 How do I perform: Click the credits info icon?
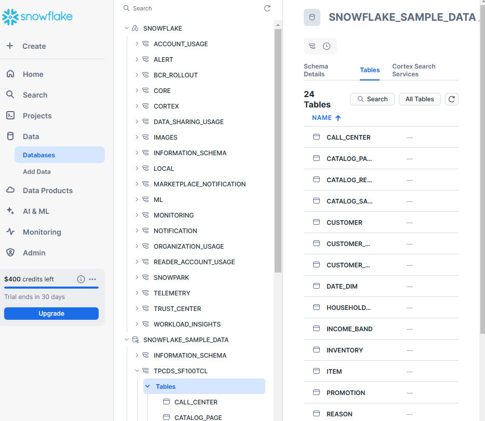pos(80,279)
